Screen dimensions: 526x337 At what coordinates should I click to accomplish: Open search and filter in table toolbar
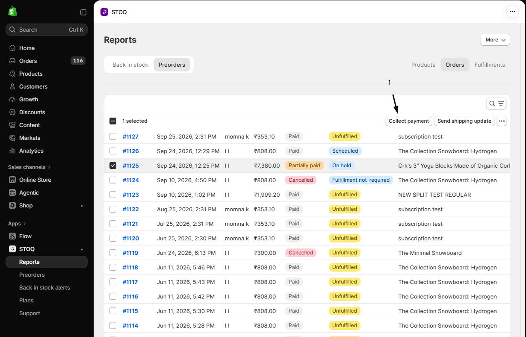pyautogui.click(x=496, y=103)
